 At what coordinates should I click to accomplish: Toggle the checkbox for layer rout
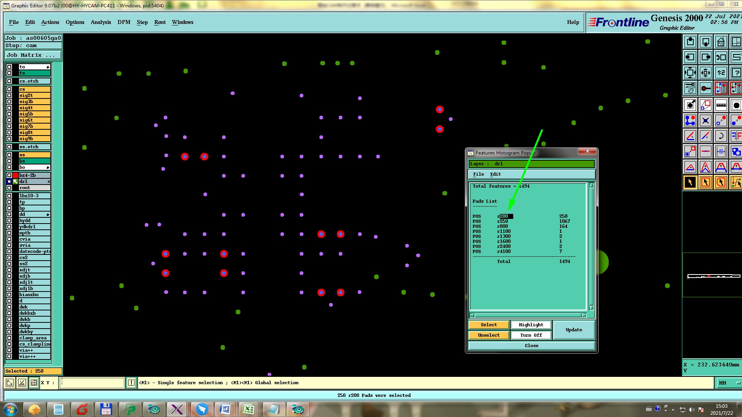tap(9, 188)
